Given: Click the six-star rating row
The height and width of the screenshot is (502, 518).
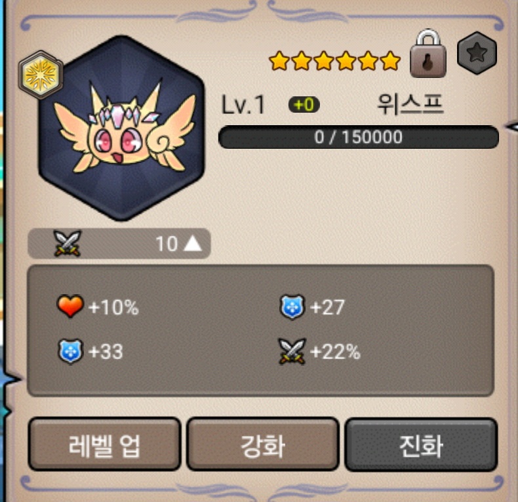Looking at the screenshot, I should click(x=335, y=61).
